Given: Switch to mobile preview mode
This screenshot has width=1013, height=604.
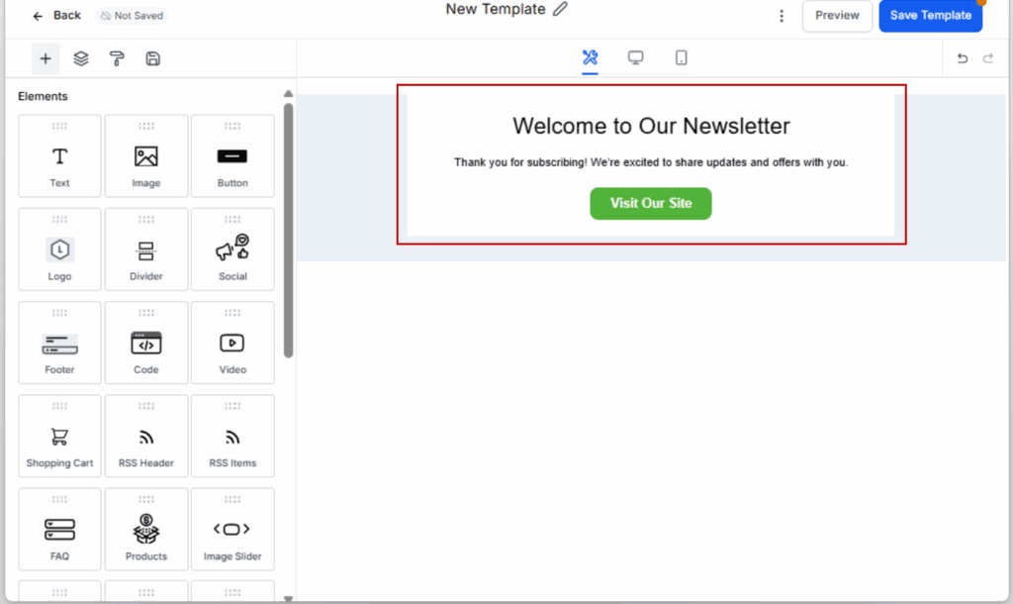Looking at the screenshot, I should (681, 58).
